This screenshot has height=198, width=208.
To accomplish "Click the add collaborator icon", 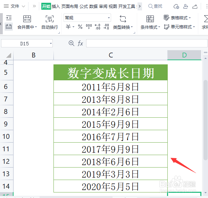I will (x=185, y=6).
